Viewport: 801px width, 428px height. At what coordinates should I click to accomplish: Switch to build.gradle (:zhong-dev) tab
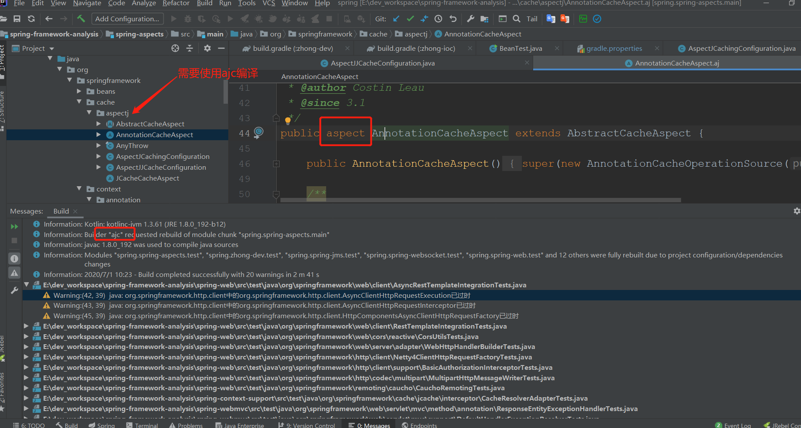tap(293, 49)
